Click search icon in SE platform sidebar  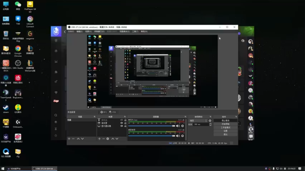click(x=56, y=115)
